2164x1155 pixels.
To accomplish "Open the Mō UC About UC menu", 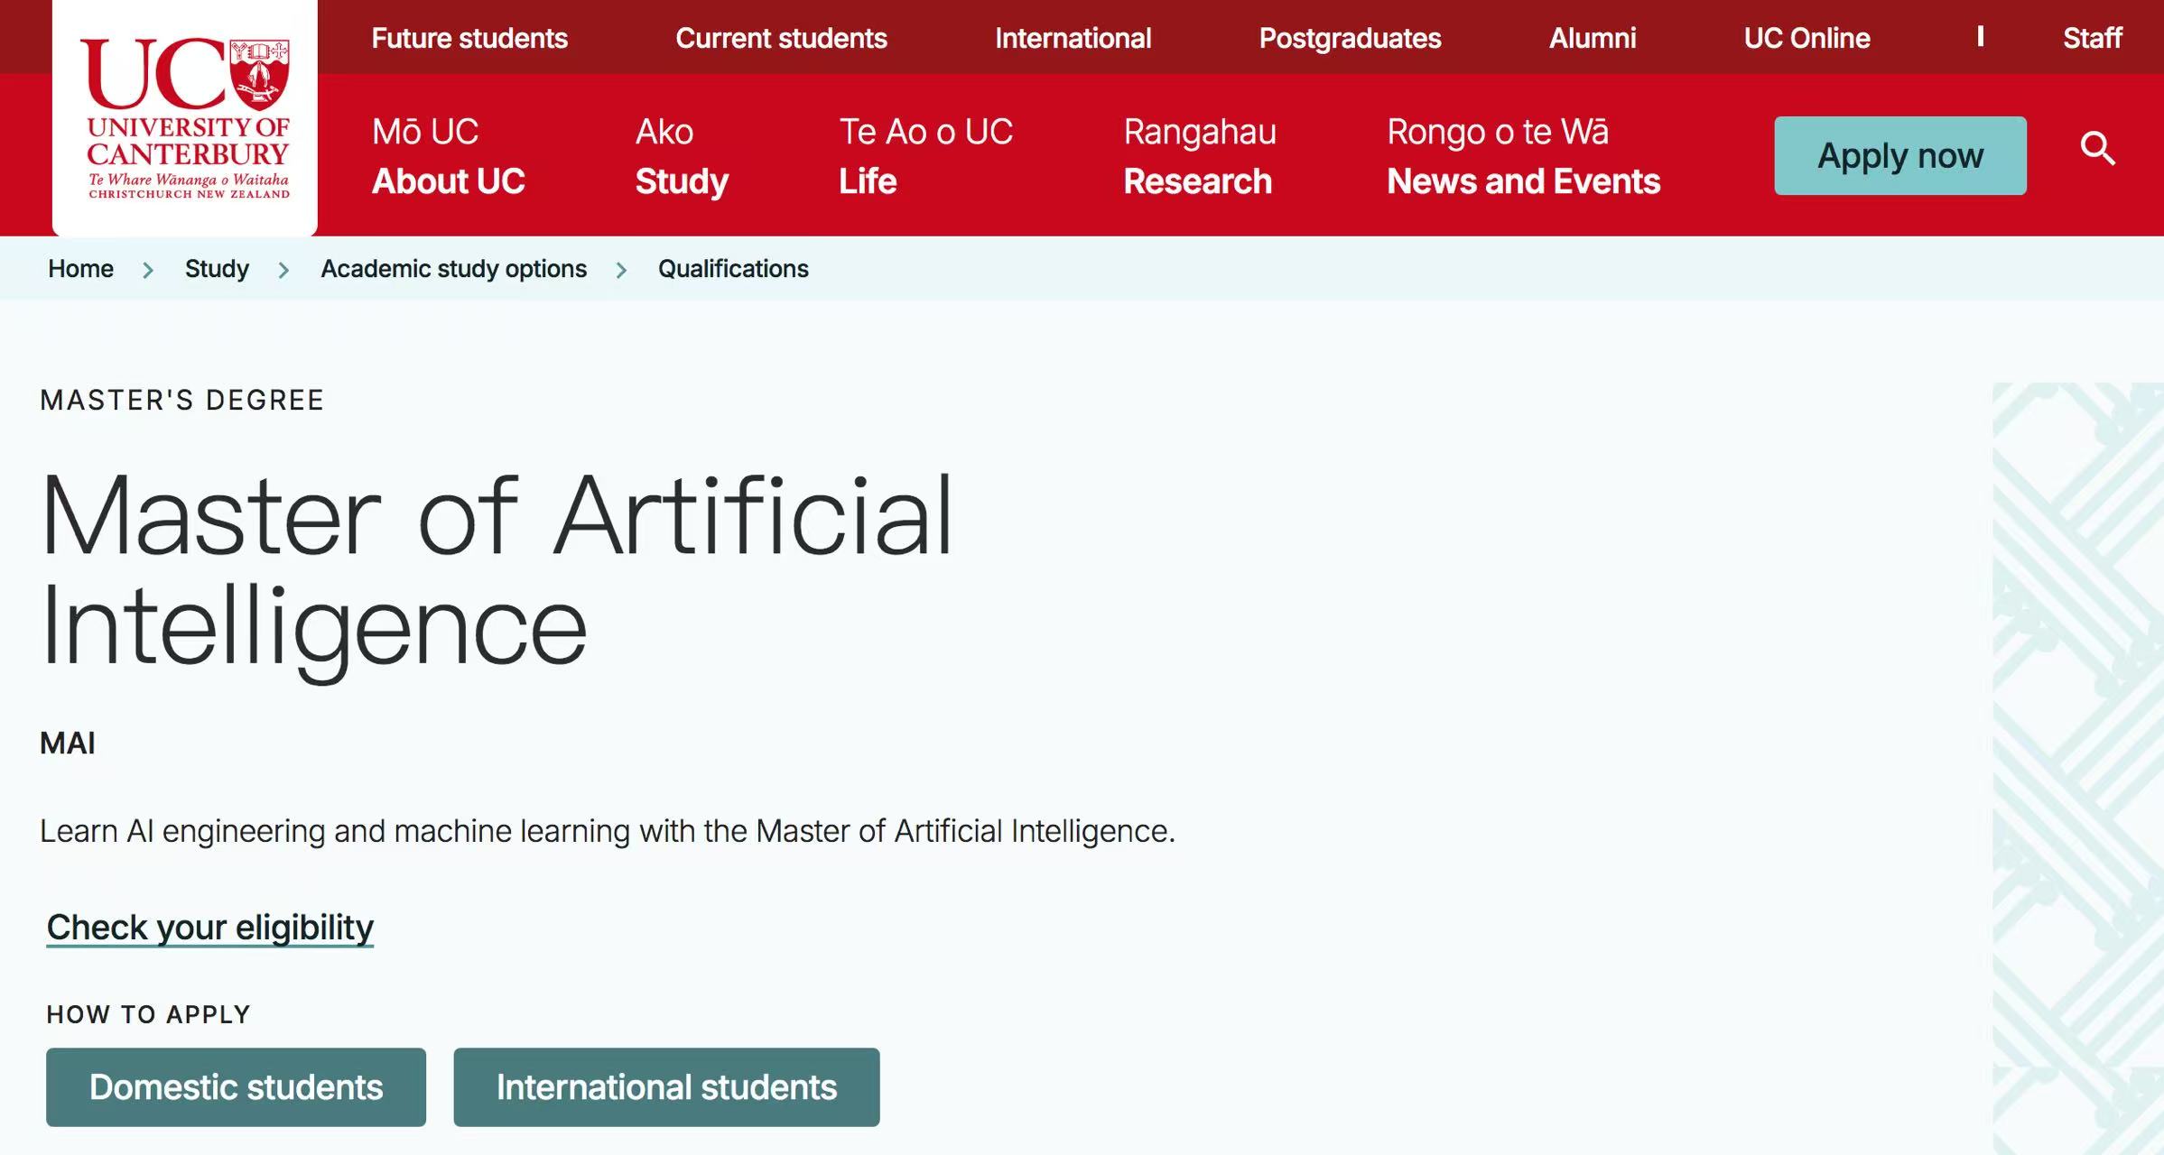I will click(448, 156).
